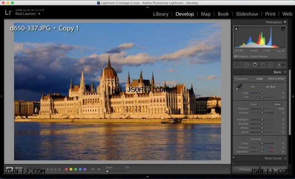Open the As Shot white balance dropdown

271,87
